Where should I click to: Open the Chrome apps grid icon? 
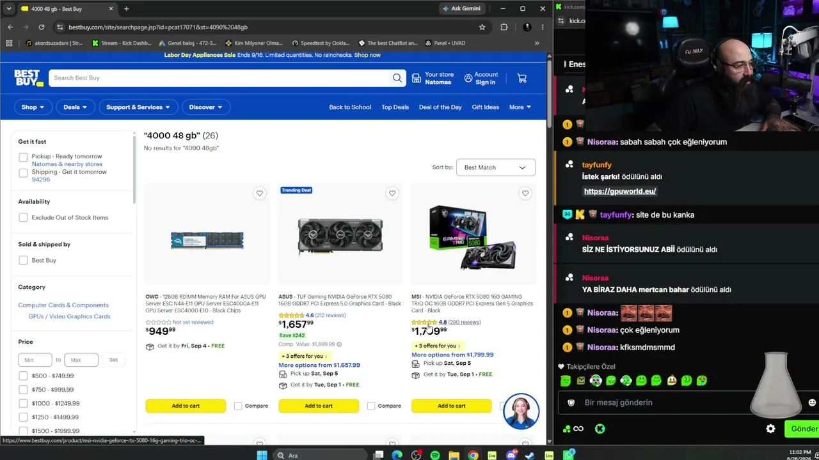9,43
